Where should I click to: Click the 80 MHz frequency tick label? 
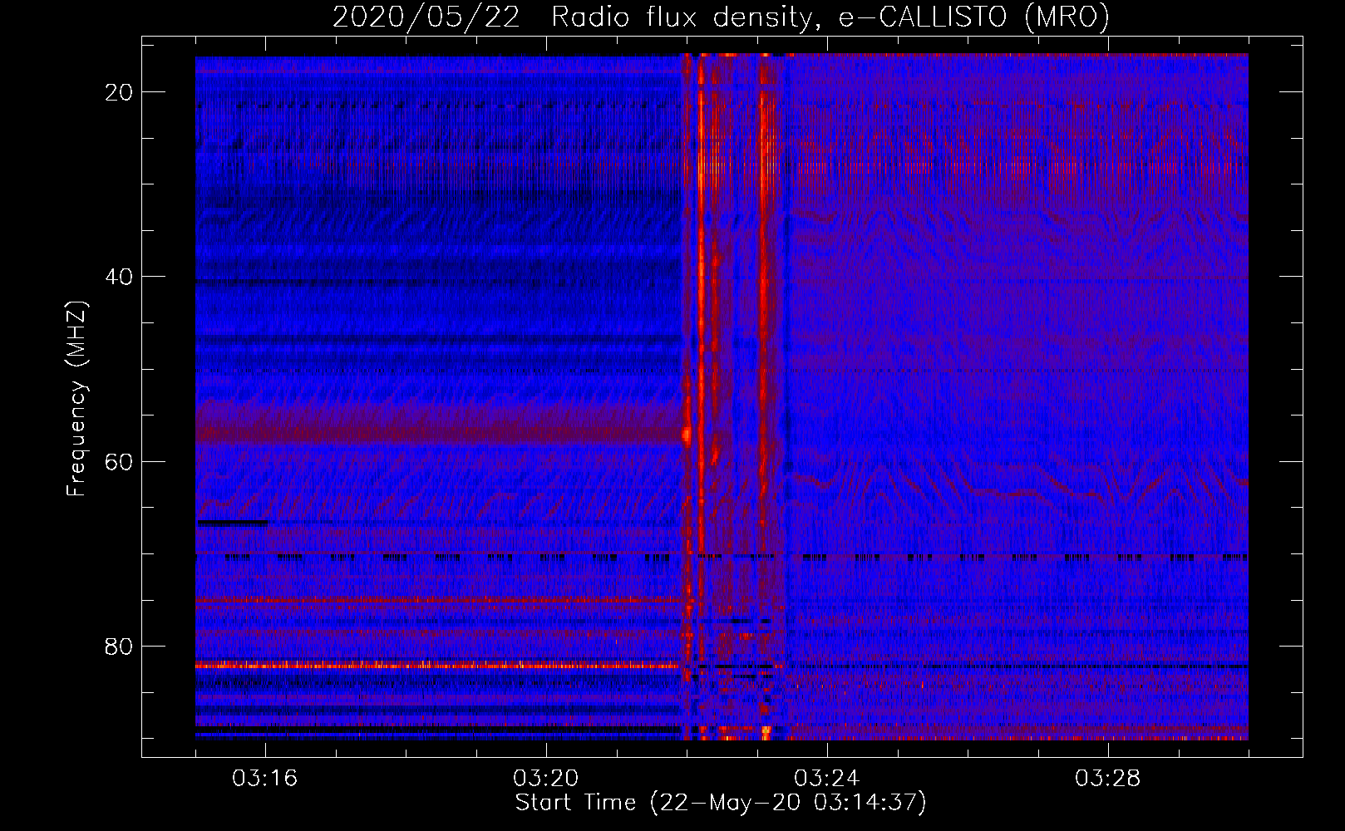tap(119, 647)
